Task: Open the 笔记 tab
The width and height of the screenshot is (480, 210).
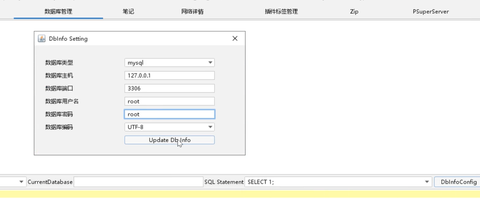Action: point(128,11)
